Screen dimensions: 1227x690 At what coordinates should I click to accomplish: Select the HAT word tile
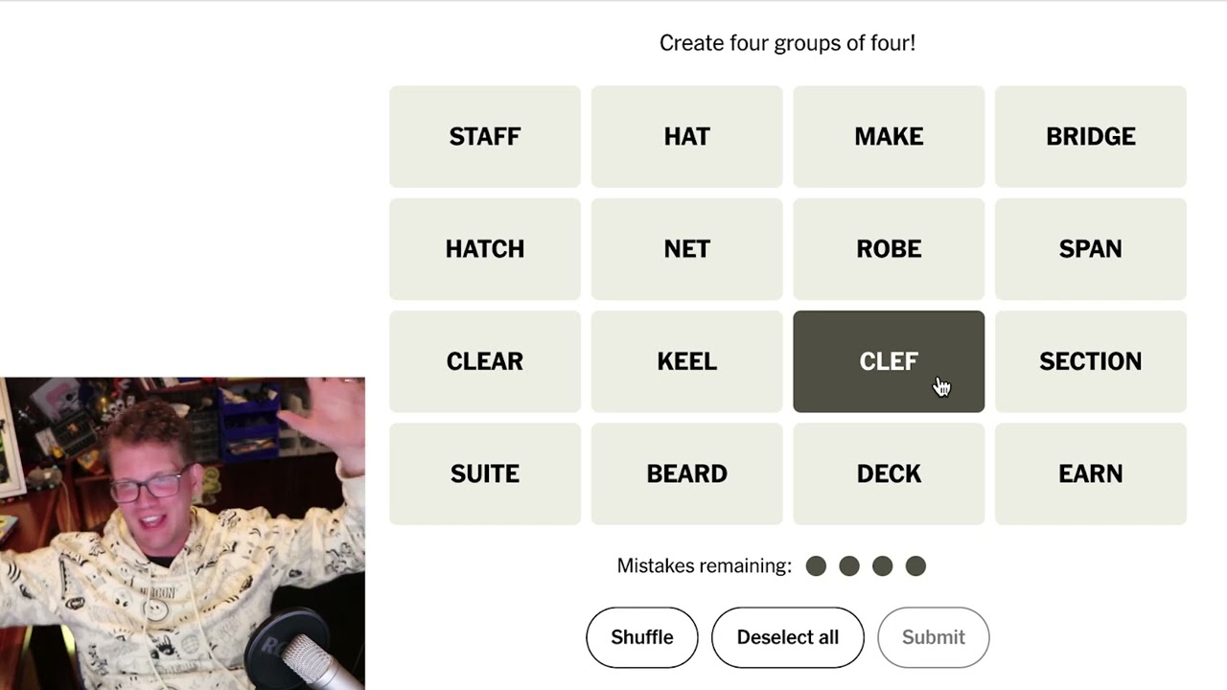click(686, 136)
